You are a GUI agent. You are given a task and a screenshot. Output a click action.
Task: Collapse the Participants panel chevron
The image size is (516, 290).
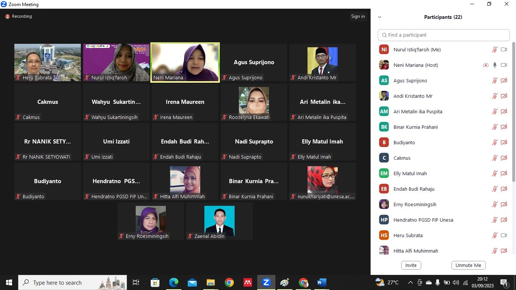tap(380, 17)
